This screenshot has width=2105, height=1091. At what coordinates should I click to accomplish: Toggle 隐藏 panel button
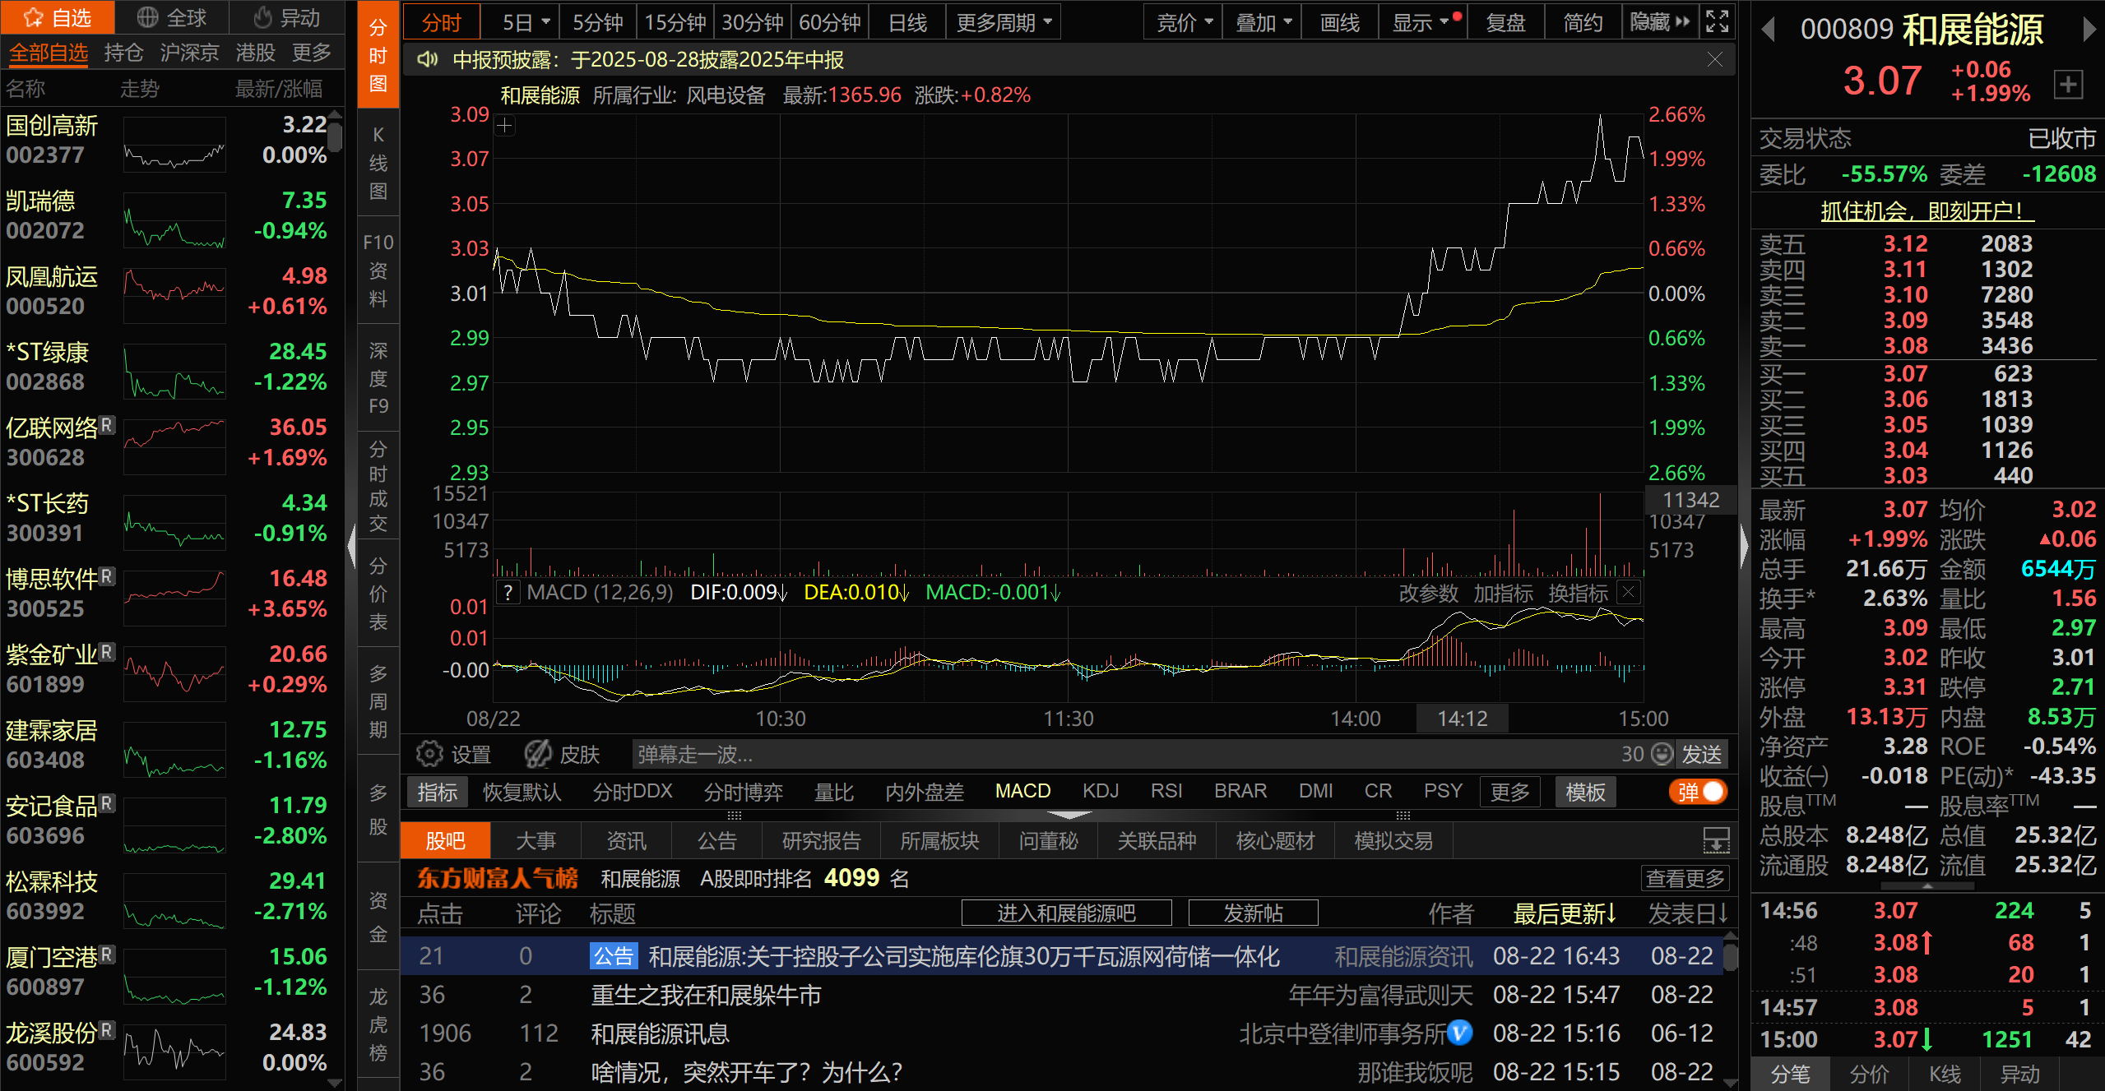pyautogui.click(x=1660, y=21)
